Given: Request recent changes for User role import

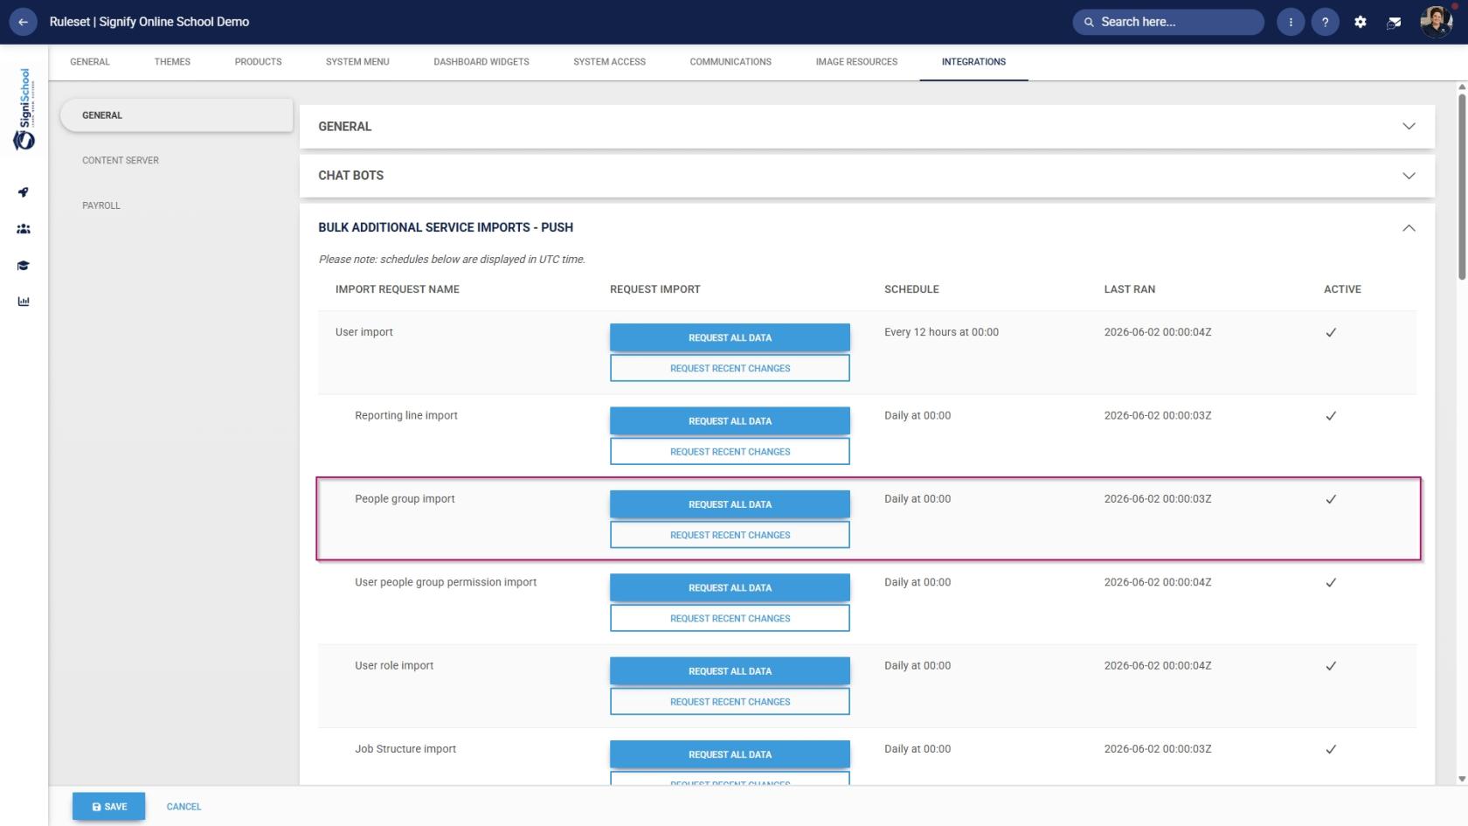Looking at the screenshot, I should 730,701.
